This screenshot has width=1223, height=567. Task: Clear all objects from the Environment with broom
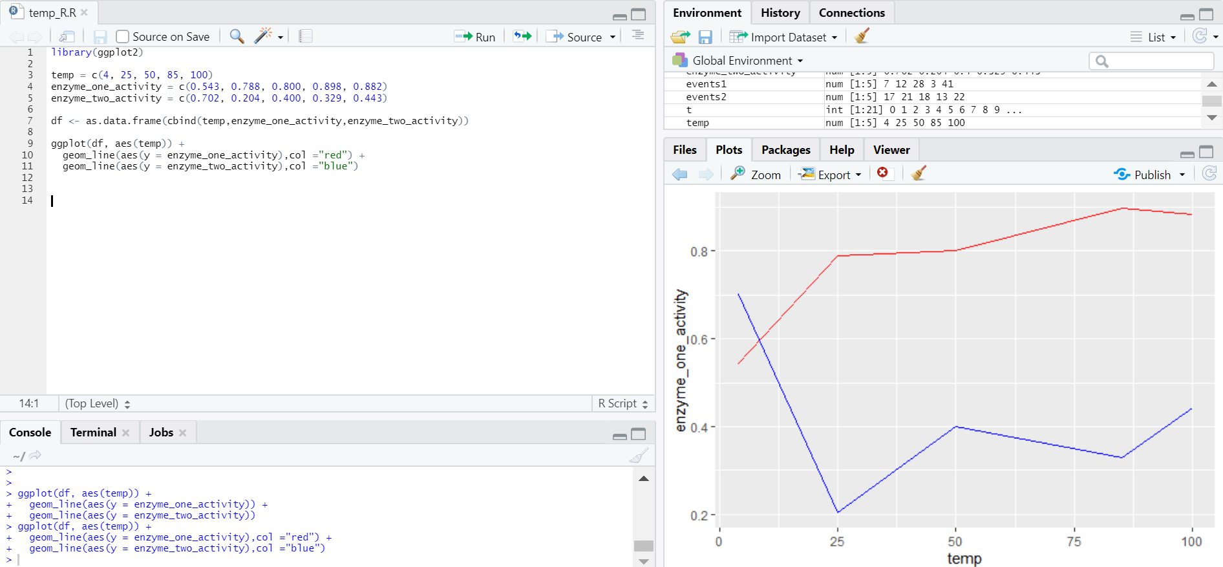click(861, 36)
